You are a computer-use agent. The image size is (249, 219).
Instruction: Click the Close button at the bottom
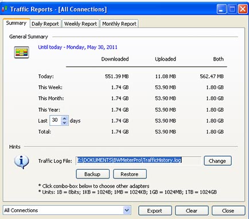(228, 210)
